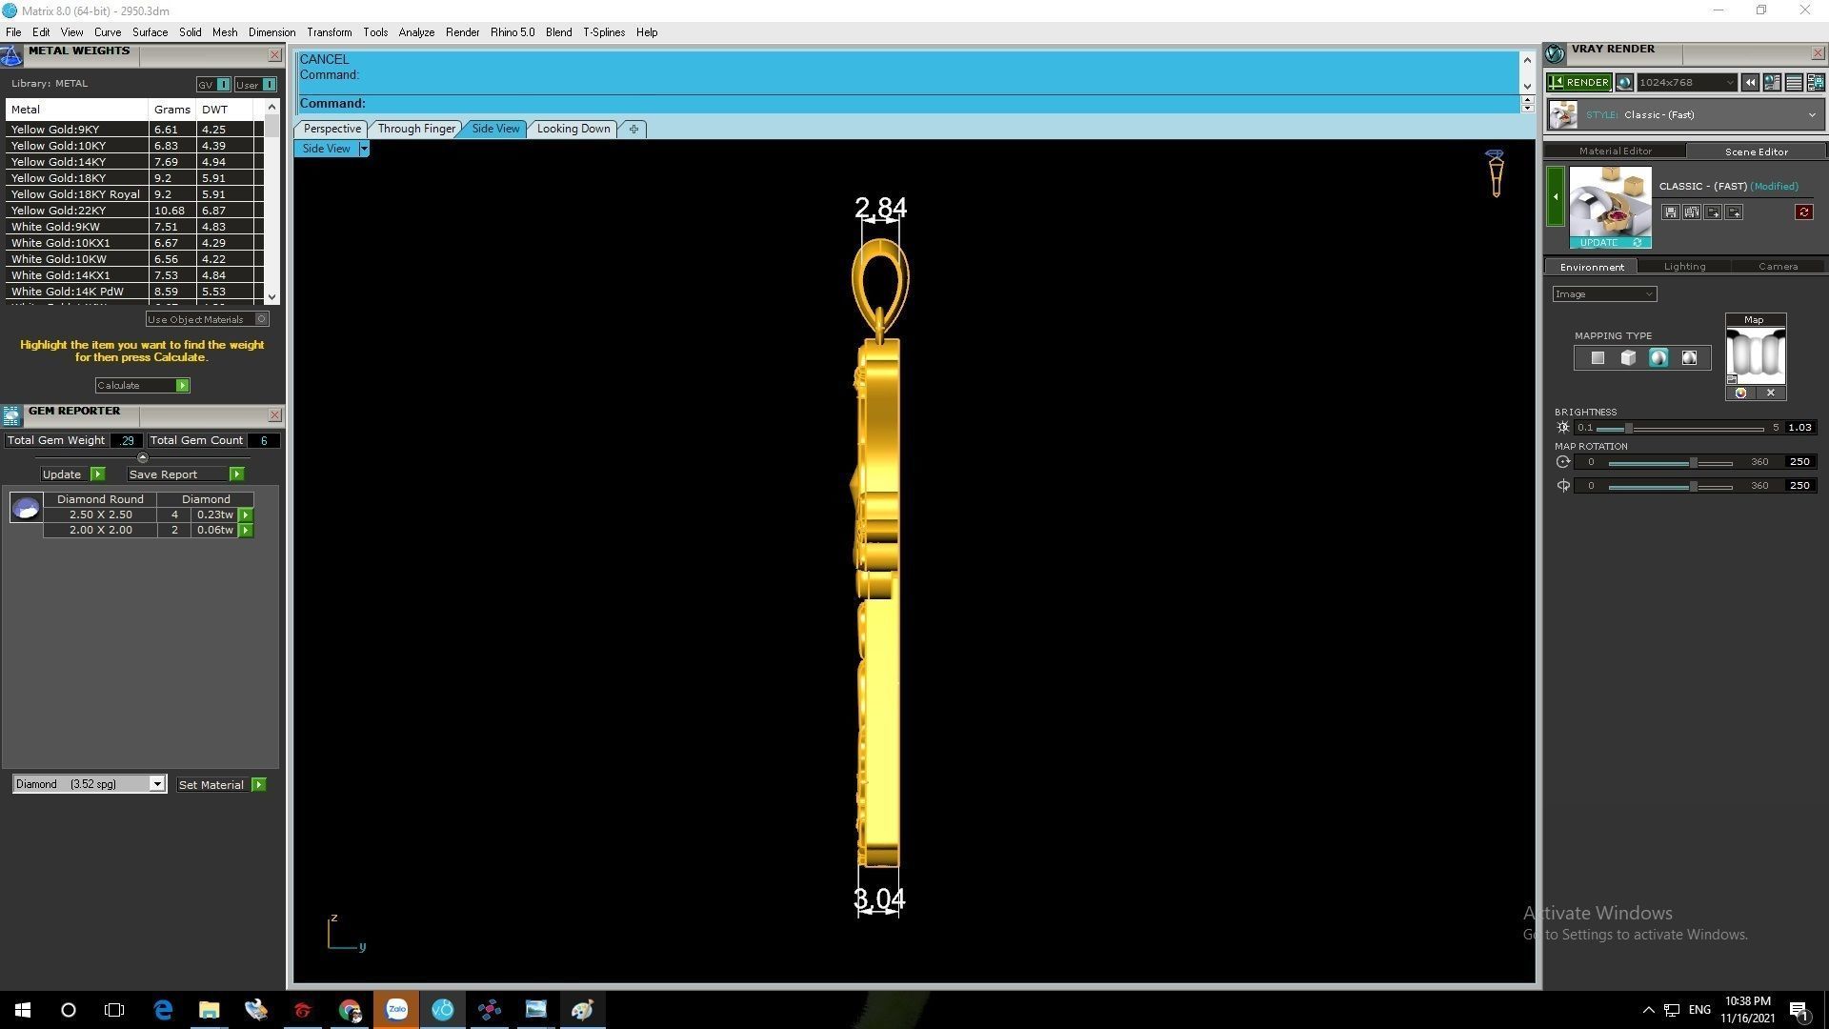The width and height of the screenshot is (1829, 1029).
Task: Open the environment Image type dropdown
Action: click(x=1604, y=294)
